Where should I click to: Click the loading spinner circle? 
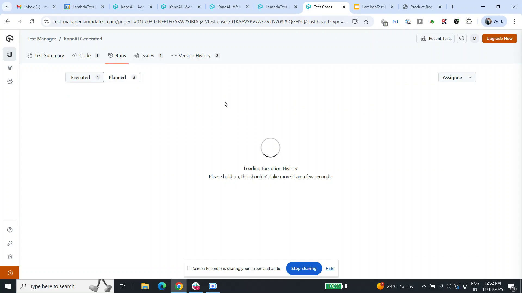[x=270, y=148]
